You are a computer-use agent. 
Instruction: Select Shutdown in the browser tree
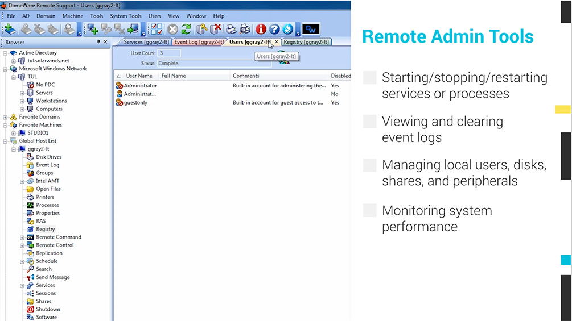48,309
